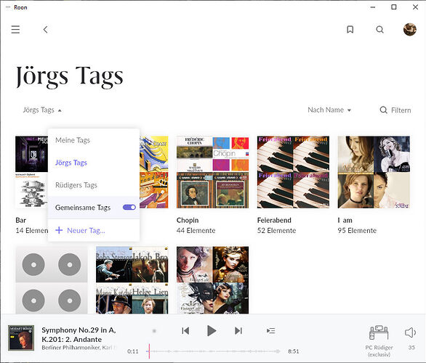Image resolution: width=426 pixels, height=363 pixels.
Task: Open the play queue icon
Action: click(x=271, y=331)
